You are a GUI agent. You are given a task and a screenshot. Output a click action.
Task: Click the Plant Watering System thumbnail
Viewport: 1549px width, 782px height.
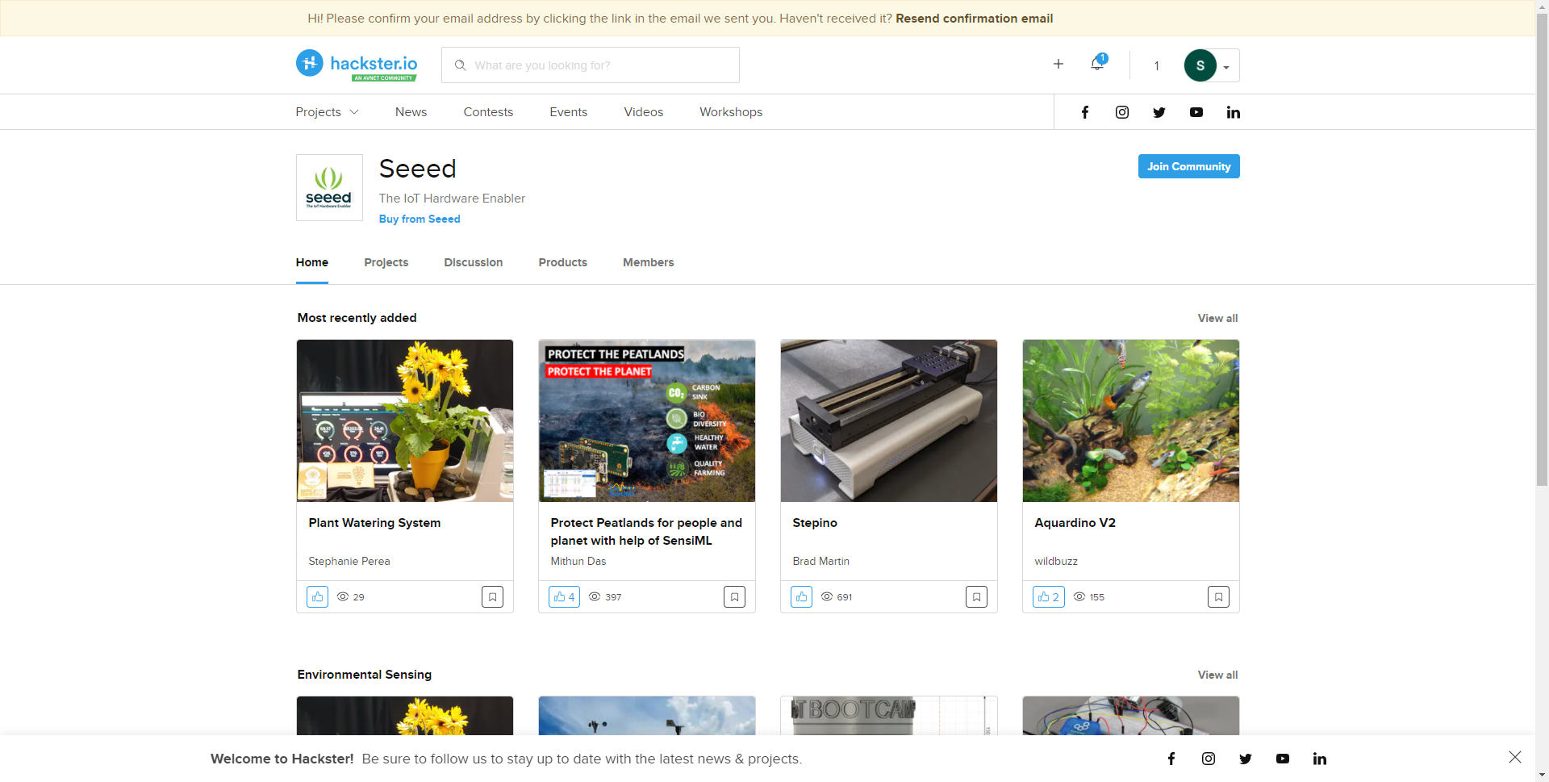[x=405, y=420]
